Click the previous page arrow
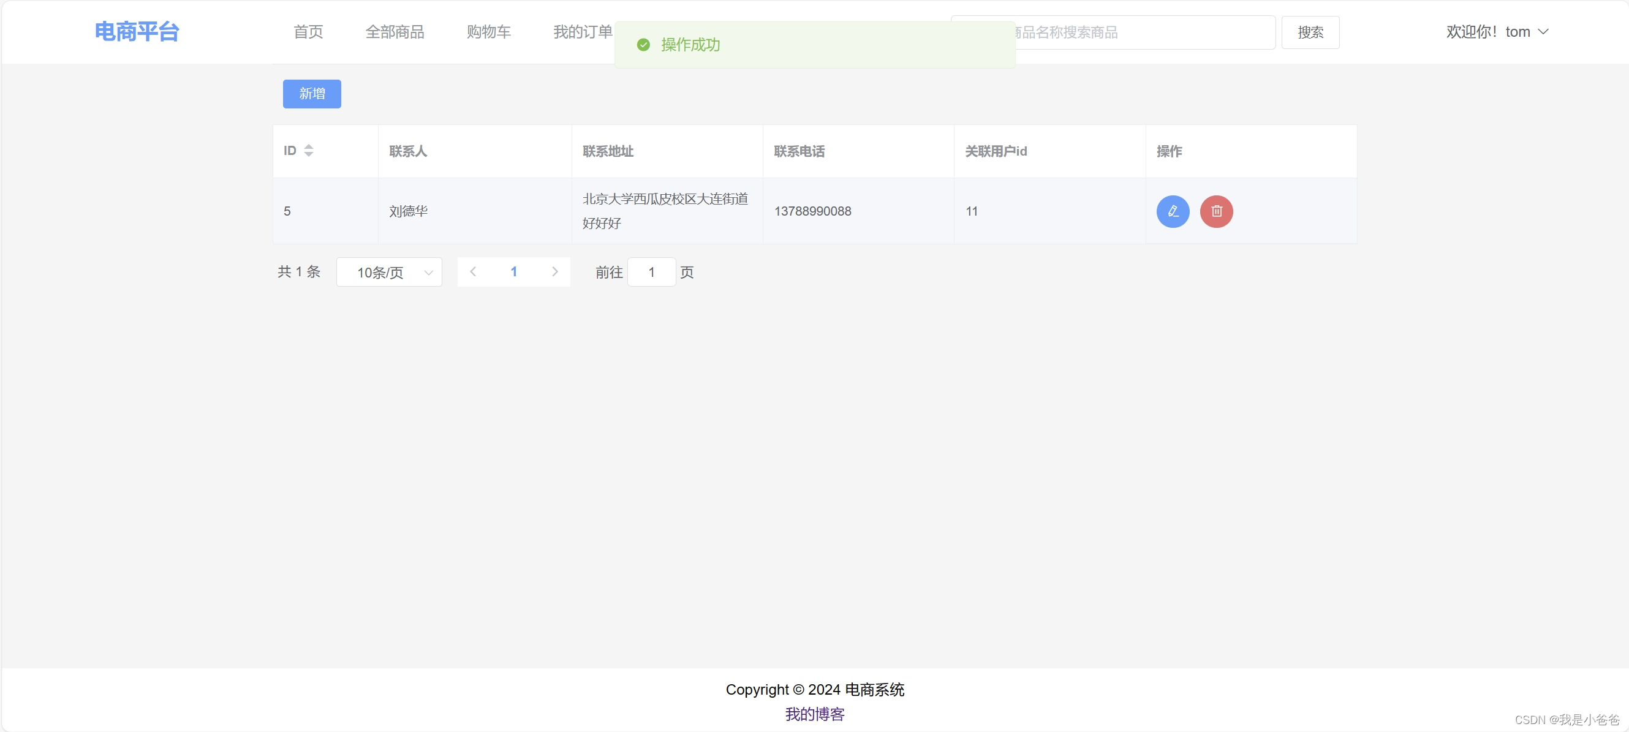The width and height of the screenshot is (1629, 732). 473,272
